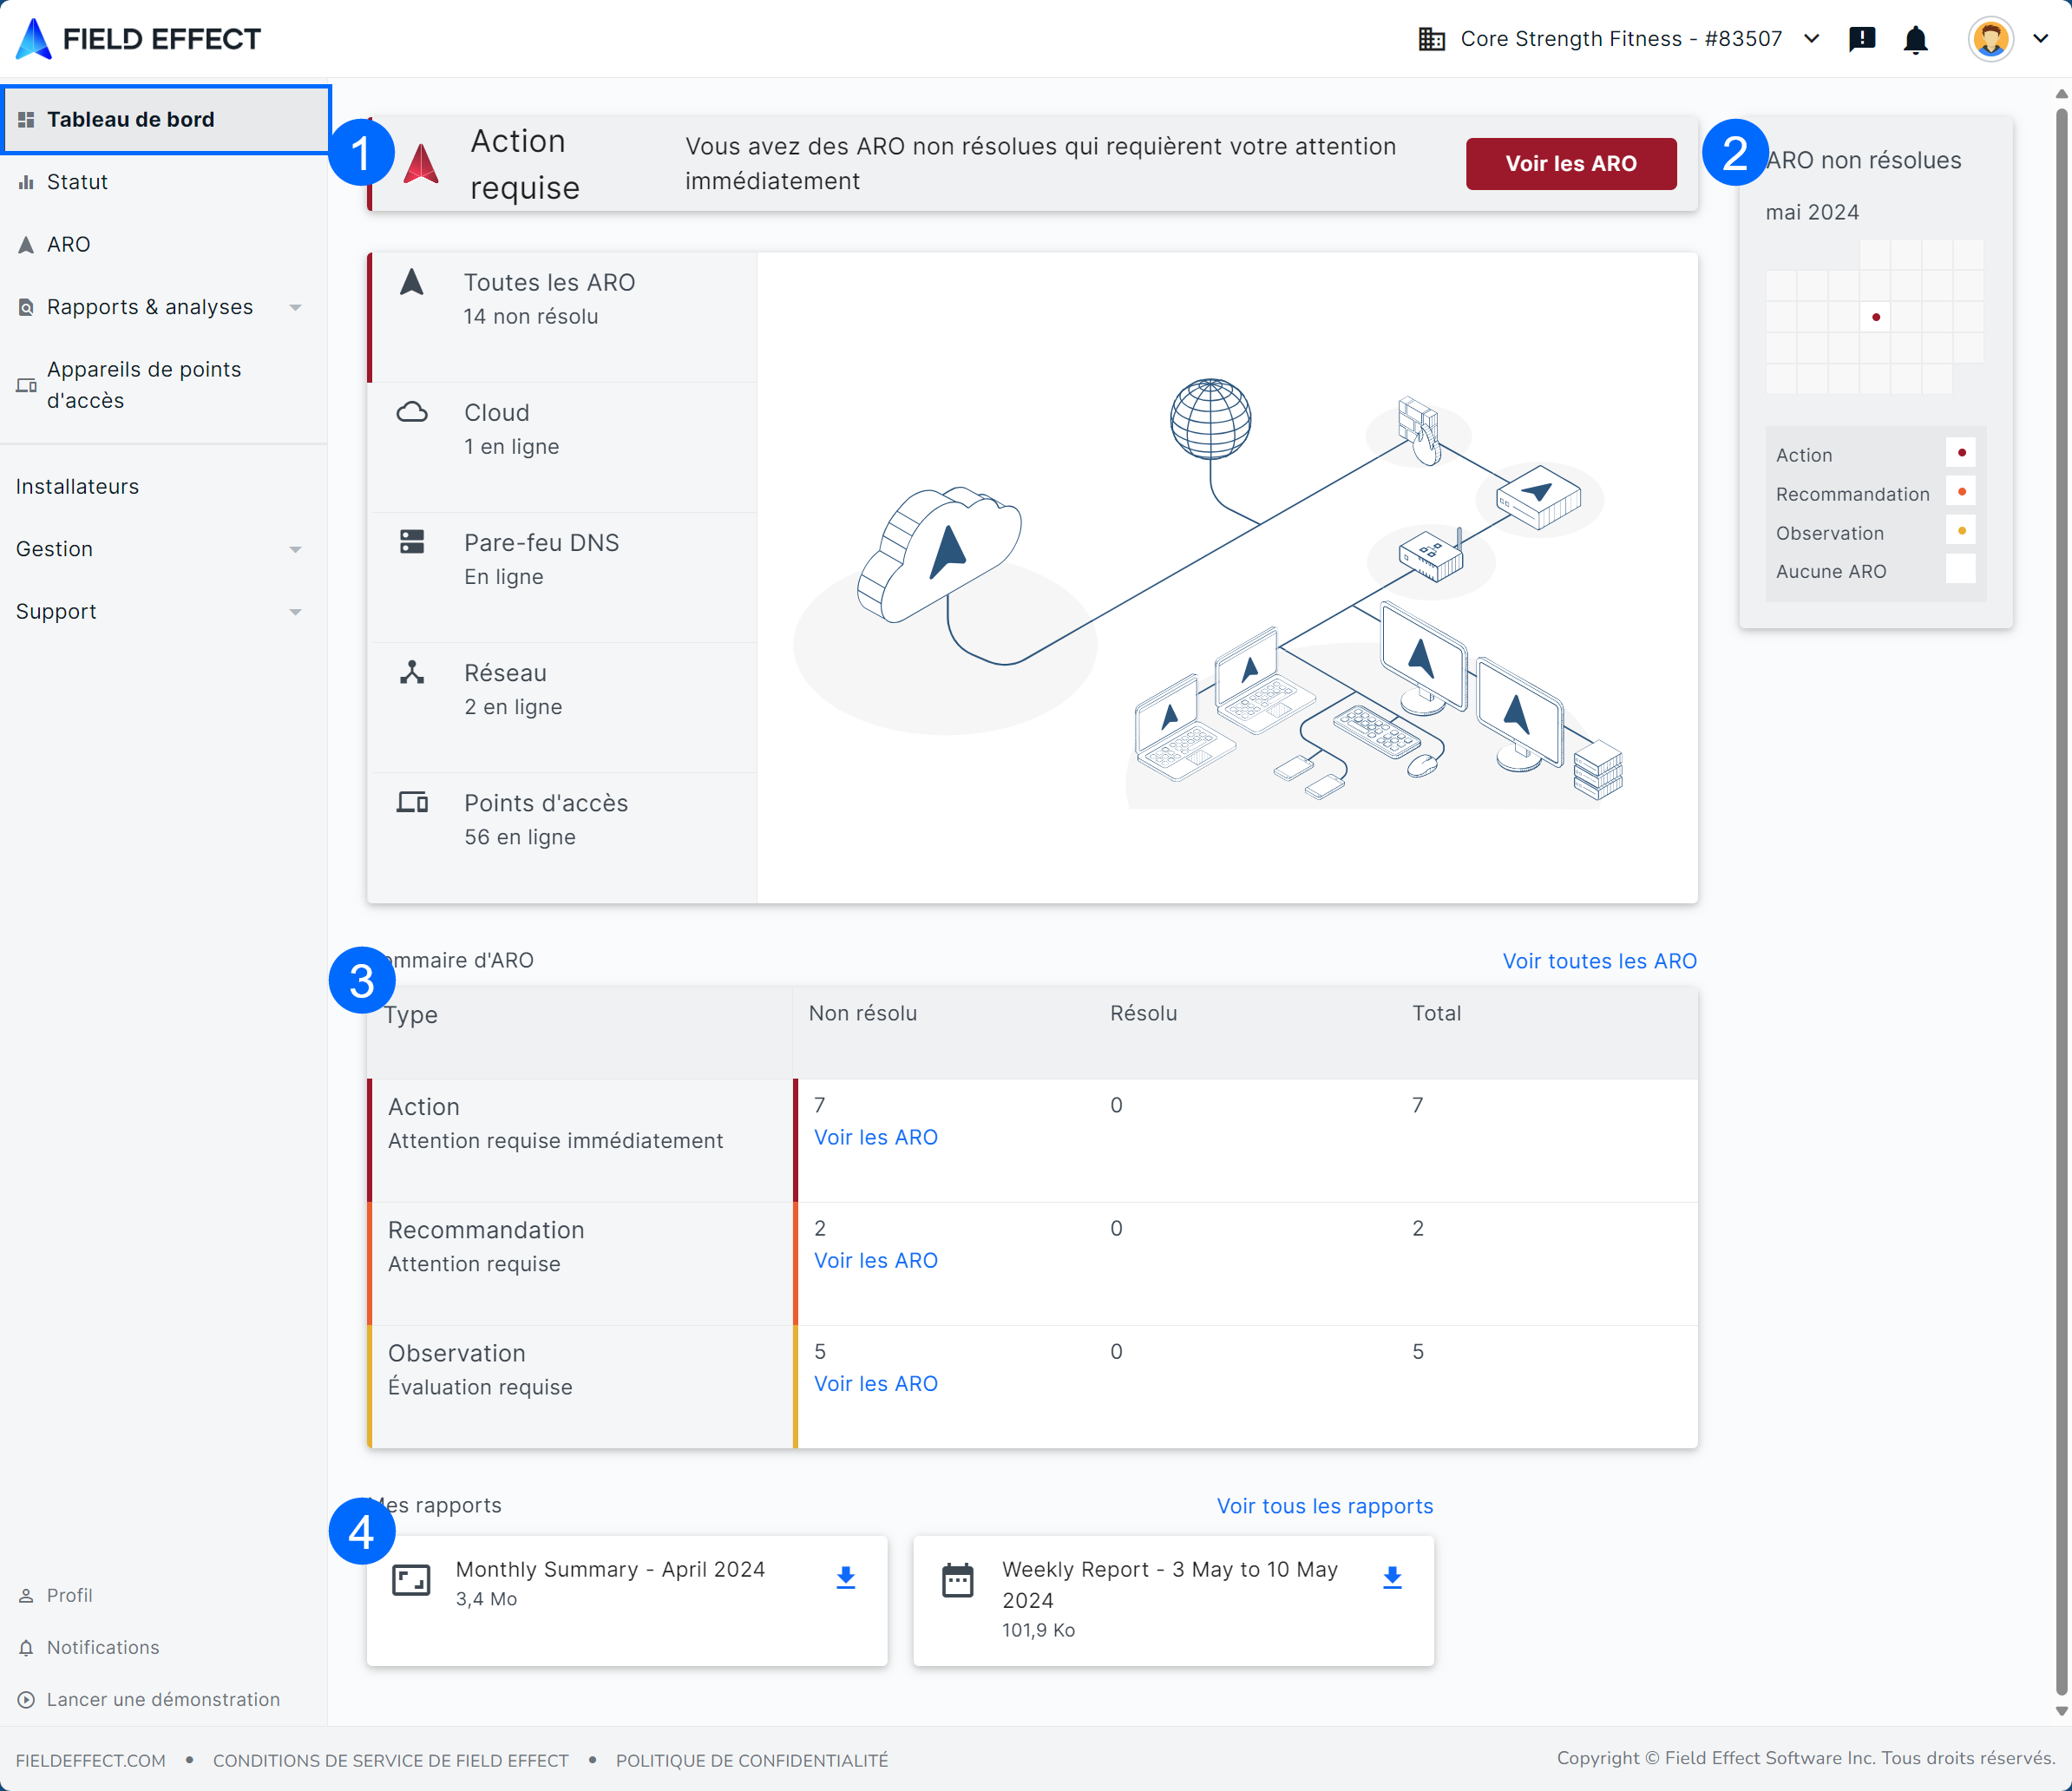
Task: Open the Core Strength Fitness organization dropdown
Action: click(1620, 39)
